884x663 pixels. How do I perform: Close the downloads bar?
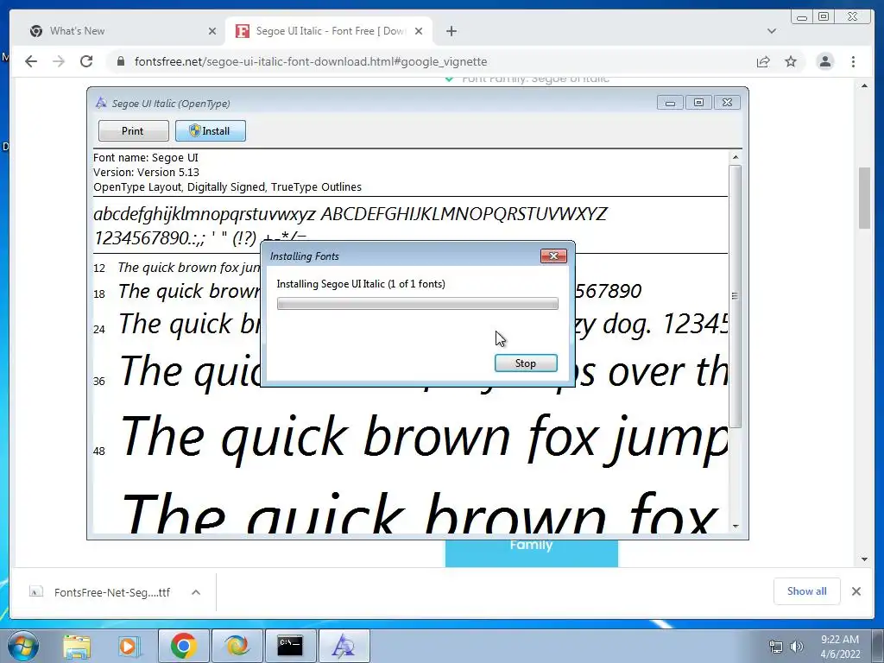(856, 590)
